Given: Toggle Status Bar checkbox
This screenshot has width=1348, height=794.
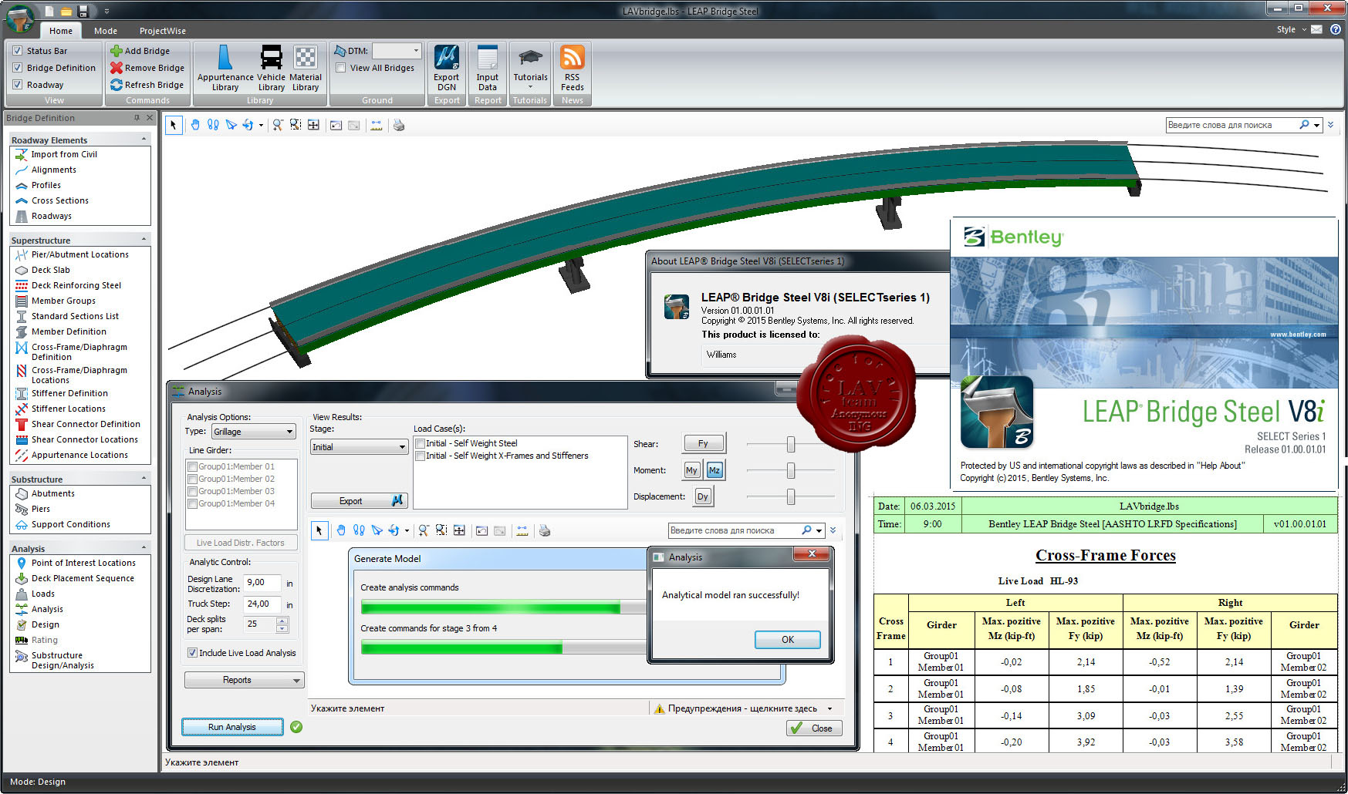Looking at the screenshot, I should click(17, 51).
